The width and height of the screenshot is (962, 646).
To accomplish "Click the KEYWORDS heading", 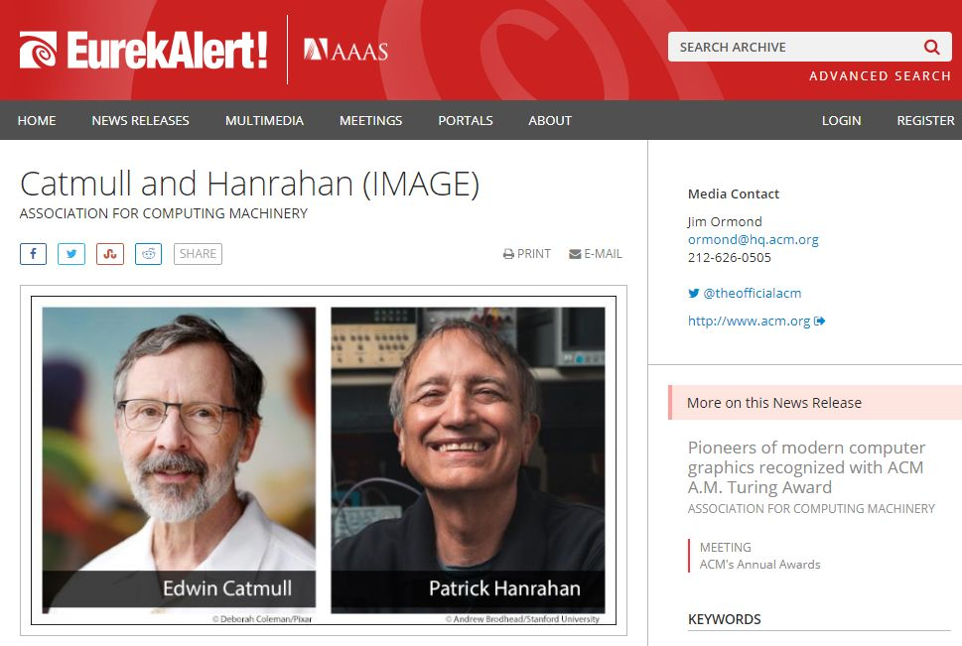I will (x=724, y=619).
